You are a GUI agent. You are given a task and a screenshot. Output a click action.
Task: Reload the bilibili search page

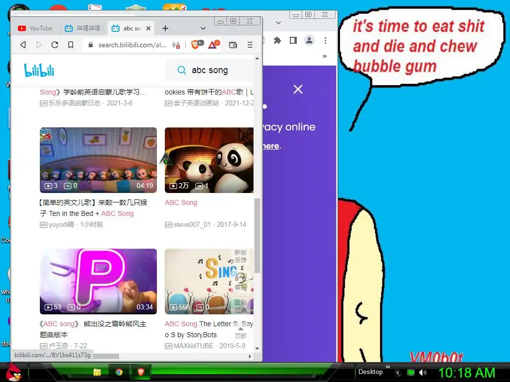[x=55, y=45]
